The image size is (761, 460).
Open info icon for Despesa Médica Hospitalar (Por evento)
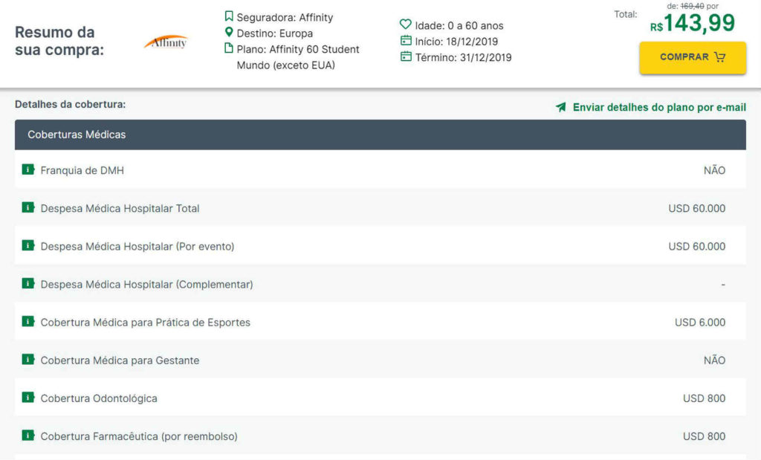[x=28, y=245]
